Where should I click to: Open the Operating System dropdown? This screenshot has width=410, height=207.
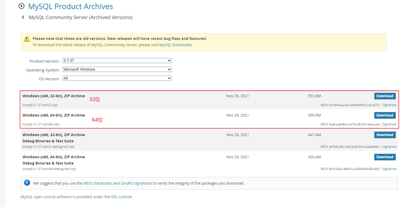tap(117, 69)
